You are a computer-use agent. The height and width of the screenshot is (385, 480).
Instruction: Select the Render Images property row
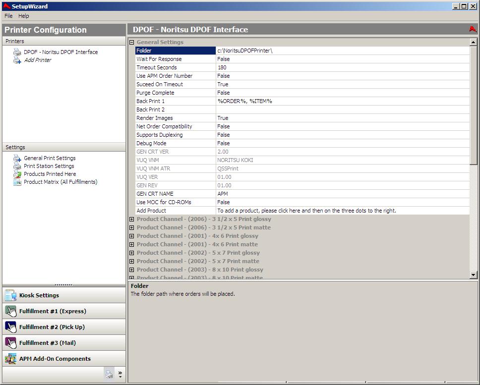[x=302, y=118]
